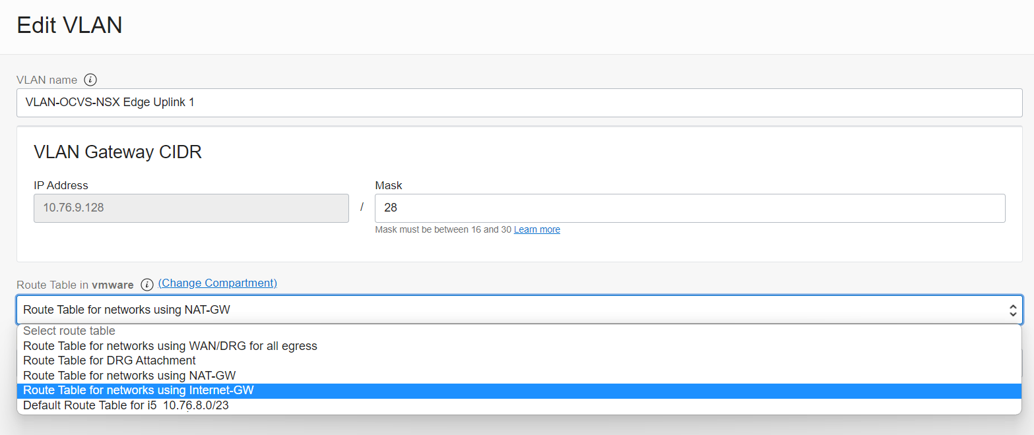Pick Route Table for DRG Attachment

click(110, 361)
